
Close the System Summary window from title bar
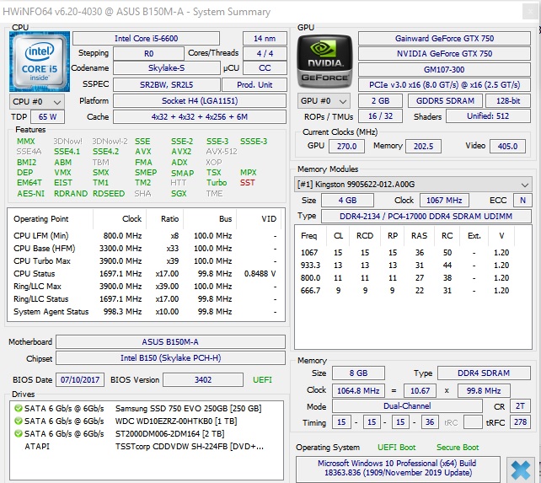(x=530, y=12)
